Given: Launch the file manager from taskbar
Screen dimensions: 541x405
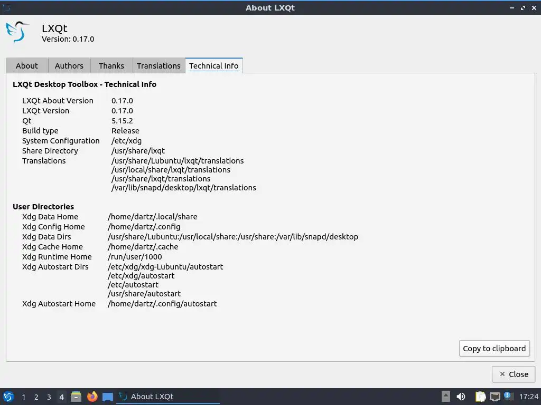Looking at the screenshot, I should 76,397.
